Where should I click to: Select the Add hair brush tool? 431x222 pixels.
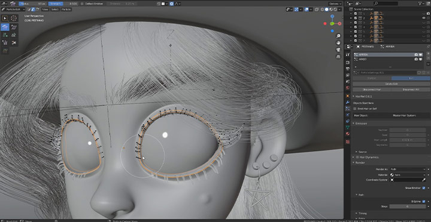coord(5,35)
